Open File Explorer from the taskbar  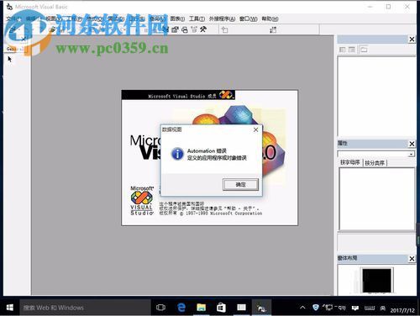[x=201, y=308]
